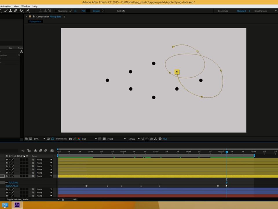278x209 pixels.
Task: Click the Add shape arrow button
Action: [x=124, y=11]
